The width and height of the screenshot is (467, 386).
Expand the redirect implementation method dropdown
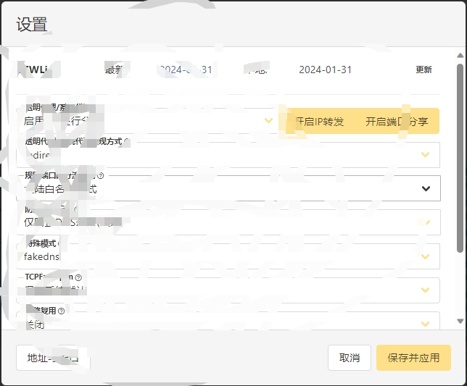coord(228,154)
